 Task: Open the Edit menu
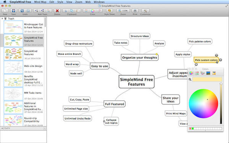(52, 2)
